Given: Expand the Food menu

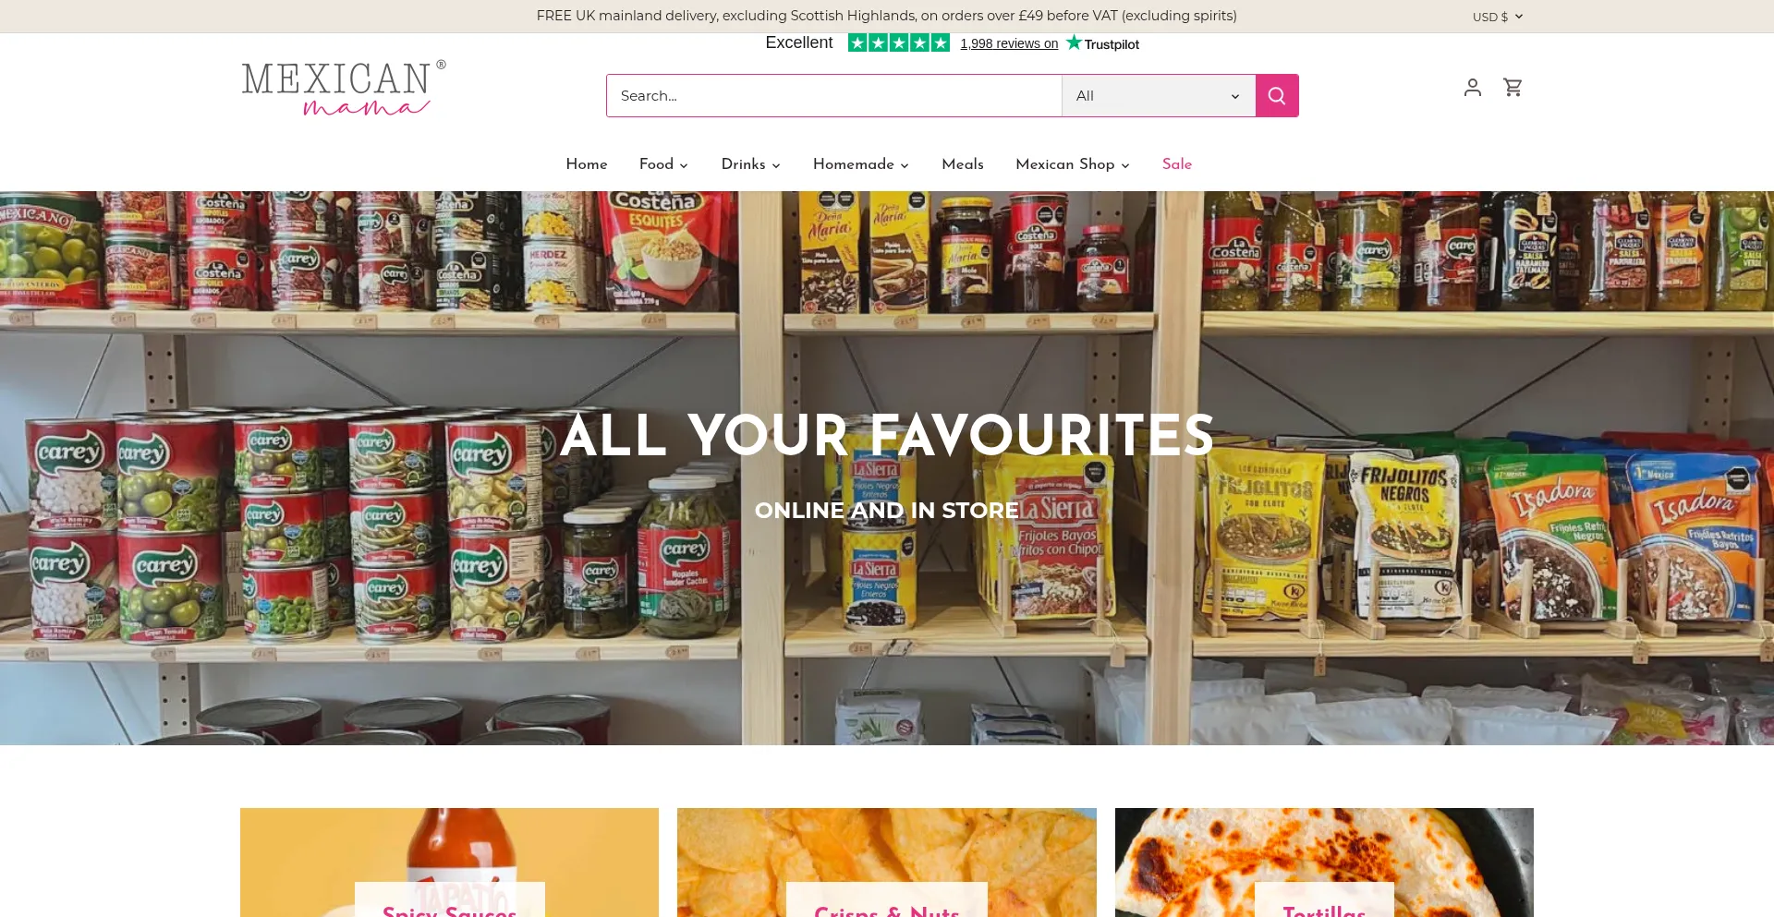Looking at the screenshot, I should (663, 164).
